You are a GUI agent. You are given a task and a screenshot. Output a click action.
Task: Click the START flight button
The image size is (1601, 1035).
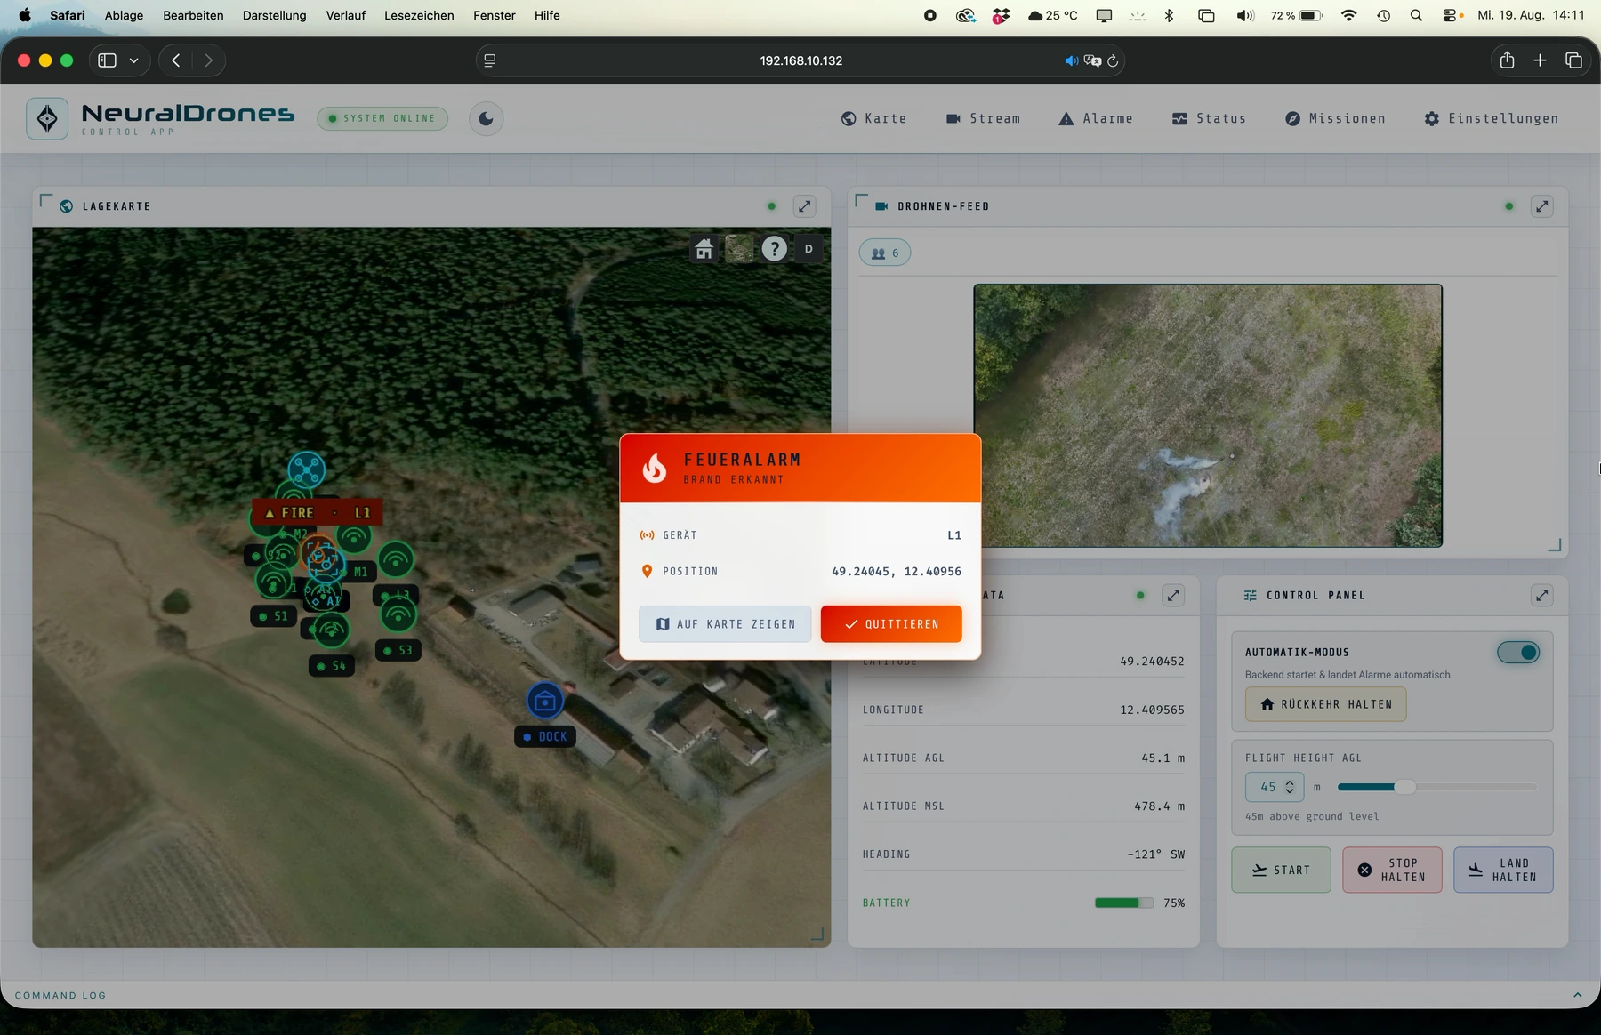tap(1281, 870)
